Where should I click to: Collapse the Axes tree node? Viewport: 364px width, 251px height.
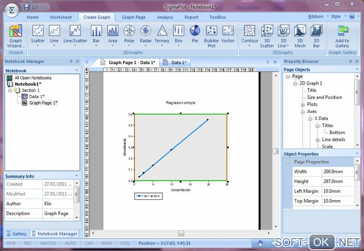[x=303, y=111]
